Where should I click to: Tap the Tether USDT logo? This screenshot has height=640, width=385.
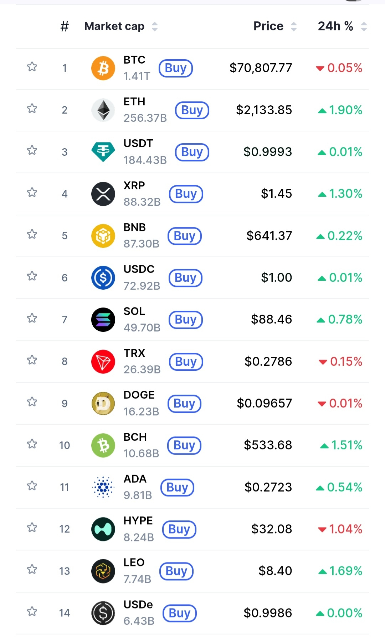[x=103, y=152]
